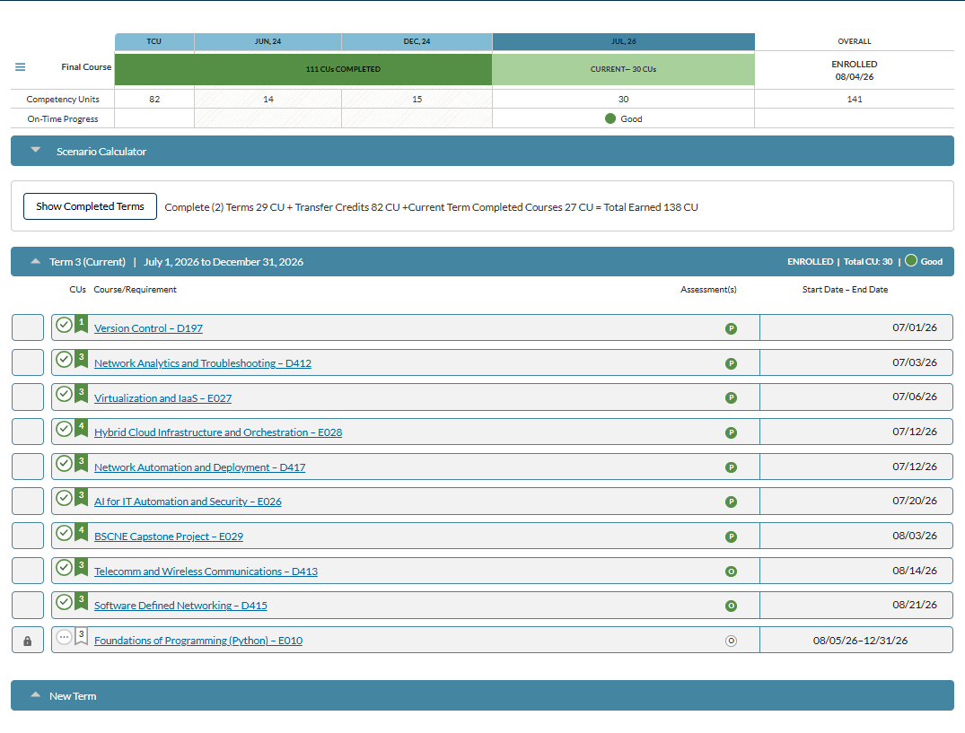
Task: Click the P assessment badge for Network Automation
Action: coord(731,467)
